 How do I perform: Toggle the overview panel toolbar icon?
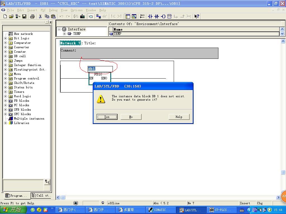click(128, 16)
